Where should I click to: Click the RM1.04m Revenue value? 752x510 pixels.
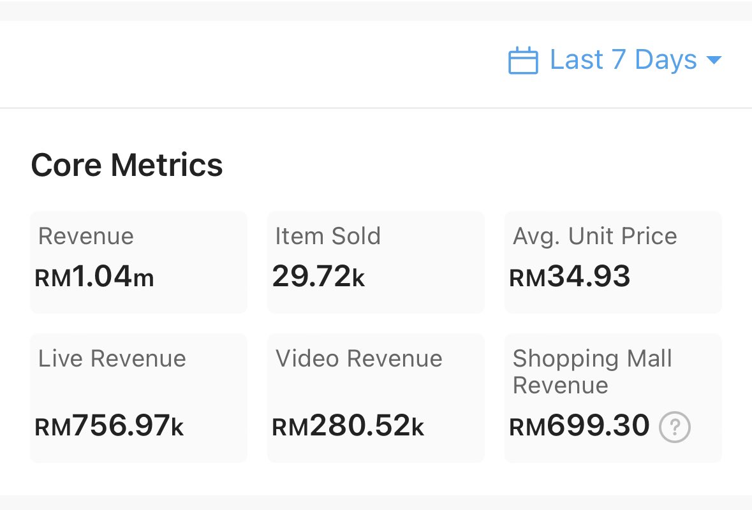(94, 276)
